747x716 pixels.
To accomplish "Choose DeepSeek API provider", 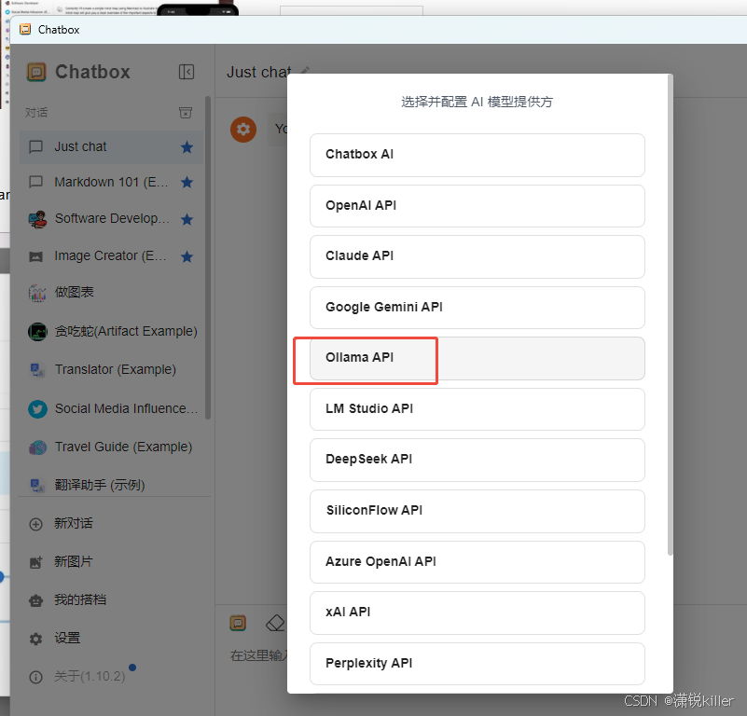I will tap(477, 460).
